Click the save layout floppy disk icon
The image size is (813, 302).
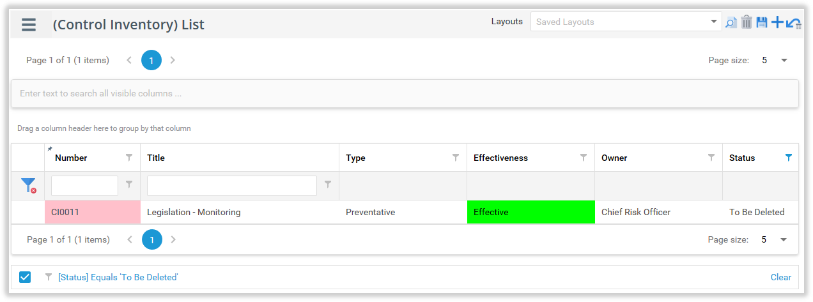pos(762,22)
